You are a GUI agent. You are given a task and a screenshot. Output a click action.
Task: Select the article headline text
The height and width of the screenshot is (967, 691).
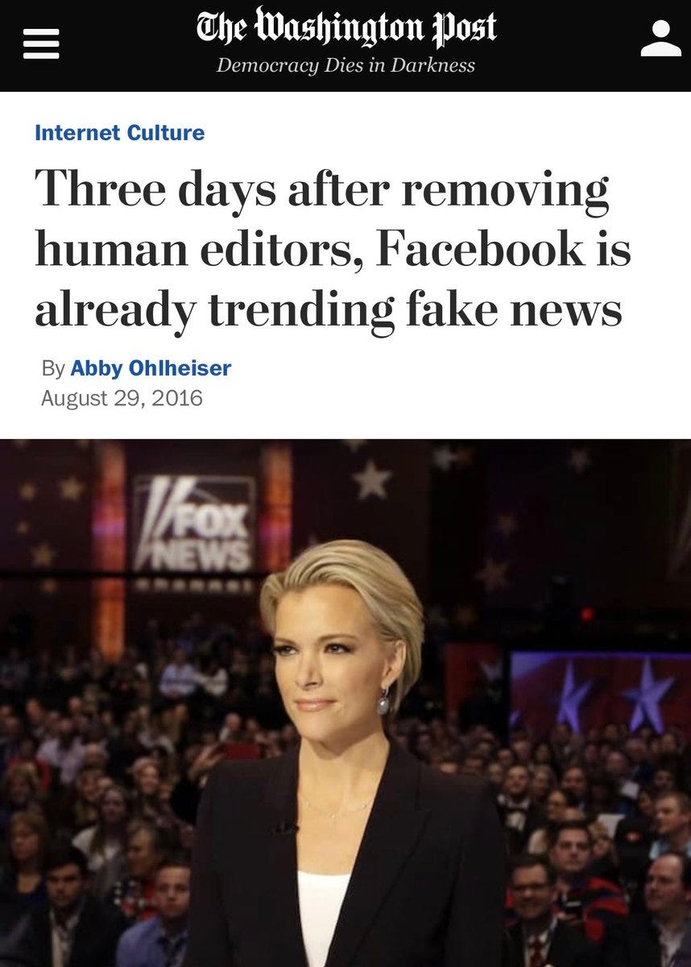point(333,251)
